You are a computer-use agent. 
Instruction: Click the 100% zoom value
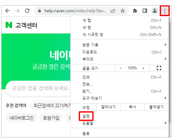tap(132, 68)
